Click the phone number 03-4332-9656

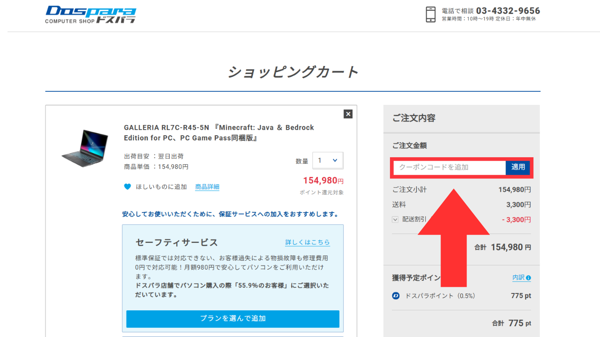(508, 11)
